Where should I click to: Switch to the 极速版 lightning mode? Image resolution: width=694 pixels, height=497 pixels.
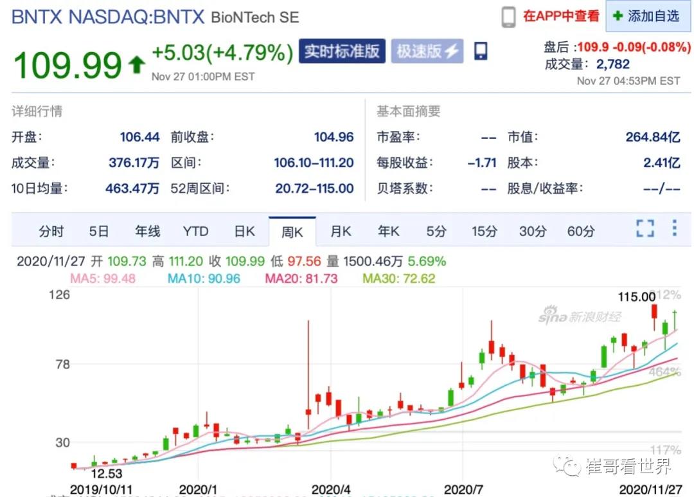point(427,51)
